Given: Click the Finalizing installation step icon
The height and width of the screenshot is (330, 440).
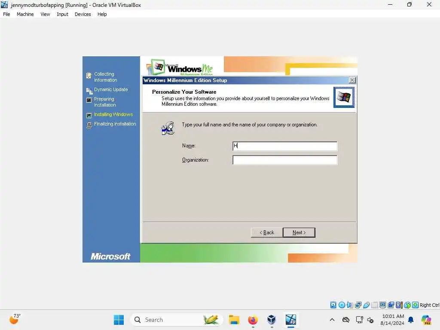Looking at the screenshot, I should pos(89,125).
